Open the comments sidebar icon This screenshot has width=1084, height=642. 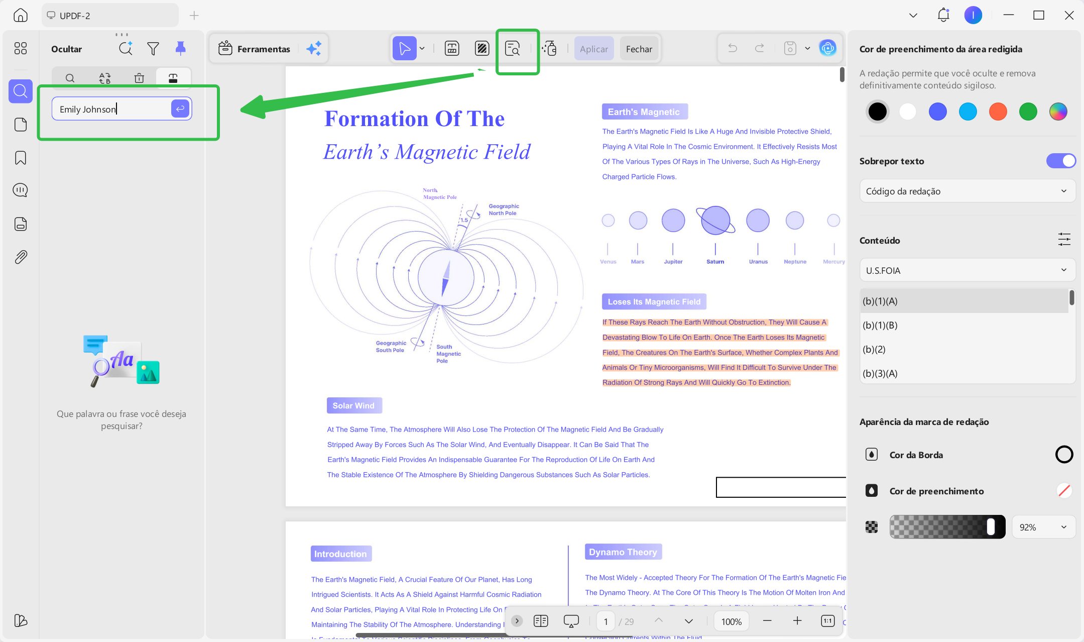pyautogui.click(x=21, y=190)
